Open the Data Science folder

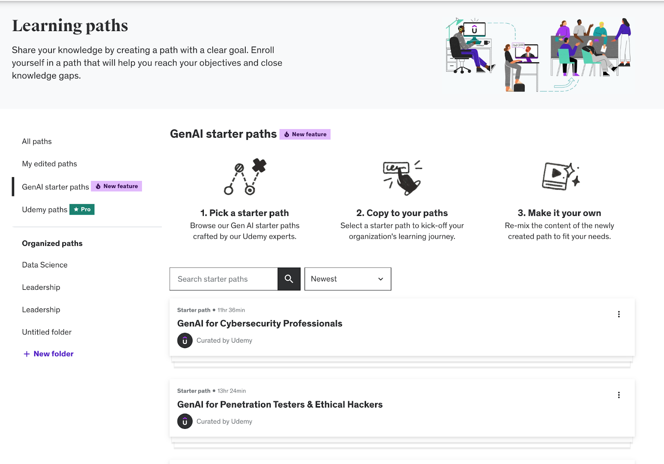[45, 265]
